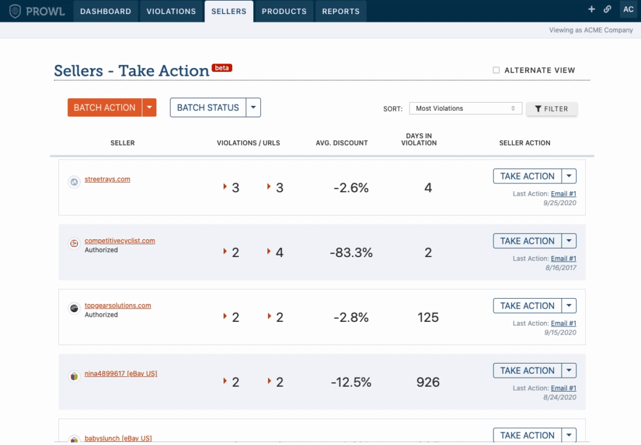Open the Products tab
The image size is (641, 445).
pyautogui.click(x=284, y=12)
